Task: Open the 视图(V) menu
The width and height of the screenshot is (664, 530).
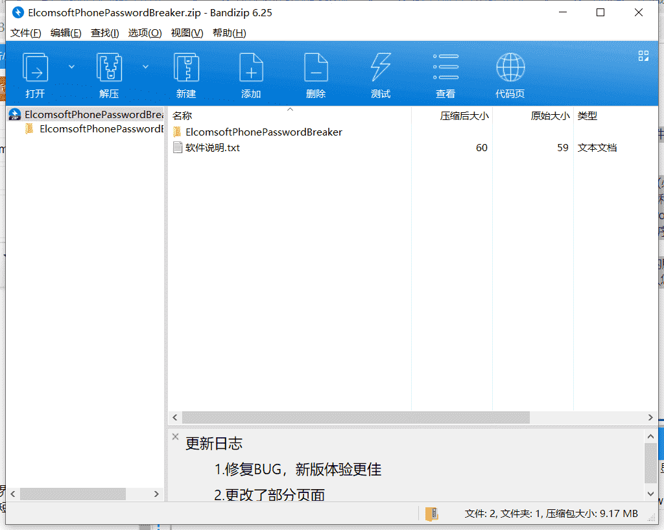Action: coord(187,33)
